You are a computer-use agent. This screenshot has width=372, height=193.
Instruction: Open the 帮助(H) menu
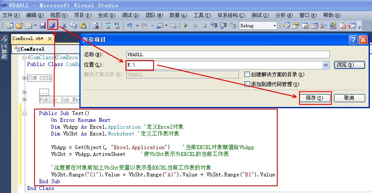coord(331,15)
